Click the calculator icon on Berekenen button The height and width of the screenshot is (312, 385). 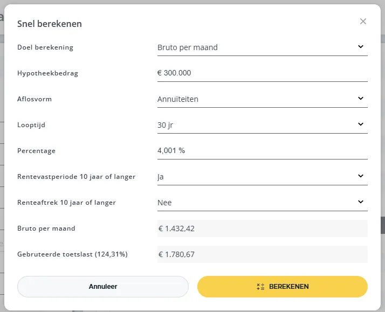(x=260, y=287)
